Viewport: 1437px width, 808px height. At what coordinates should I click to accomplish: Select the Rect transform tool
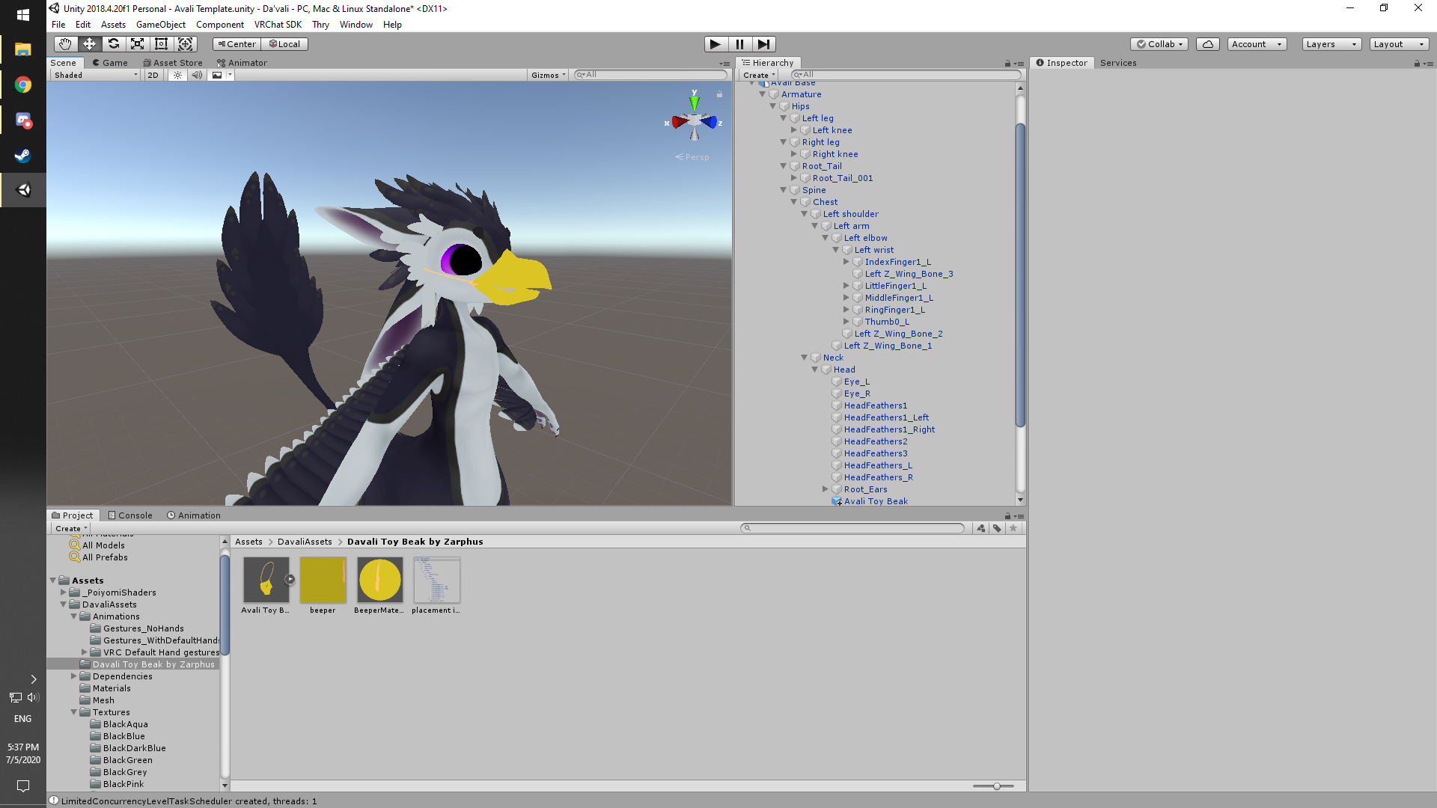pos(161,44)
